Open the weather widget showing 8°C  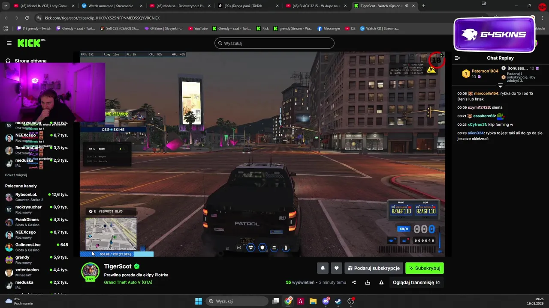coord(18,301)
